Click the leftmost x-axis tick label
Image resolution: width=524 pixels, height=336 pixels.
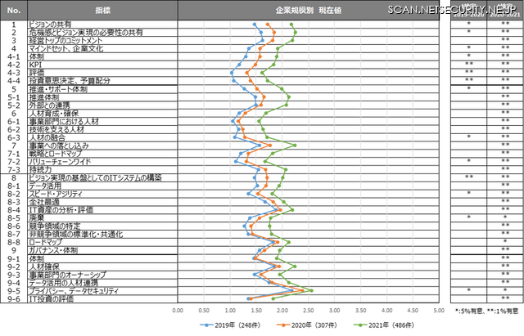[x=177, y=311]
